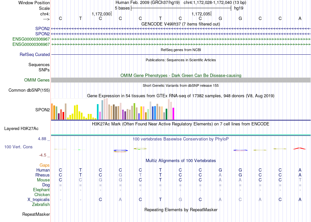The image size is (311, 222).
Task: Click the 5 bases scale bar
Action: [x=181, y=8]
